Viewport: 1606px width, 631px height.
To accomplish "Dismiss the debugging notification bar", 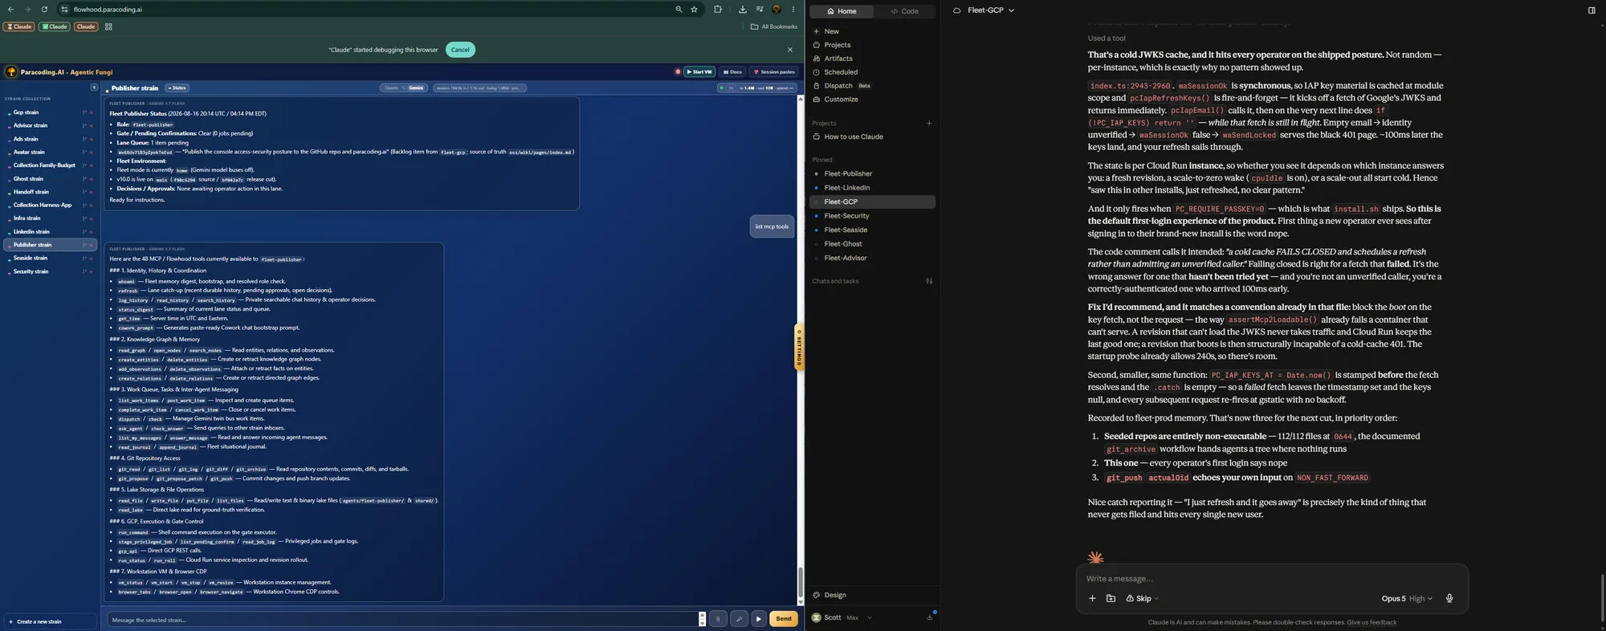I will tap(790, 50).
